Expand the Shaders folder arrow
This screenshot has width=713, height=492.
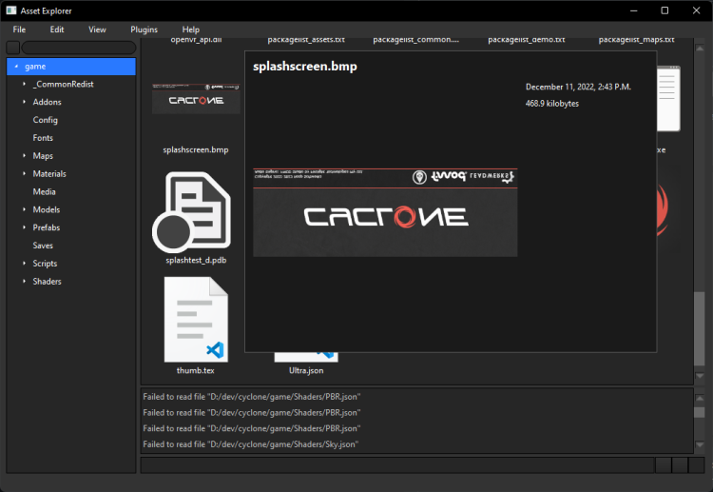[x=24, y=282]
